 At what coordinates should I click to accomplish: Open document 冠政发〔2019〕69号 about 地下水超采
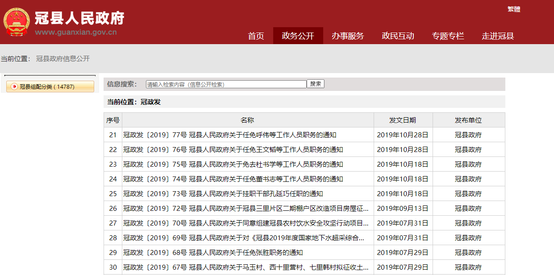(x=244, y=238)
